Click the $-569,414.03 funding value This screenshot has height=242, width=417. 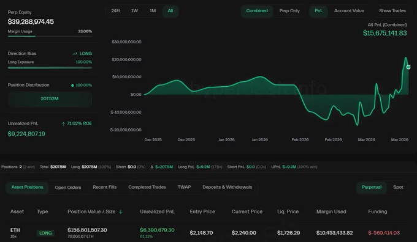[x=384, y=233]
